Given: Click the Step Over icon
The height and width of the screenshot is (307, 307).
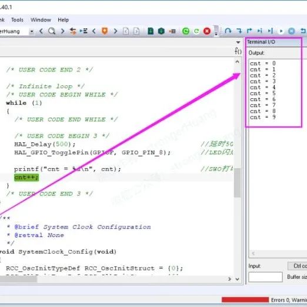Looking at the screenshot, I should pos(228,31).
